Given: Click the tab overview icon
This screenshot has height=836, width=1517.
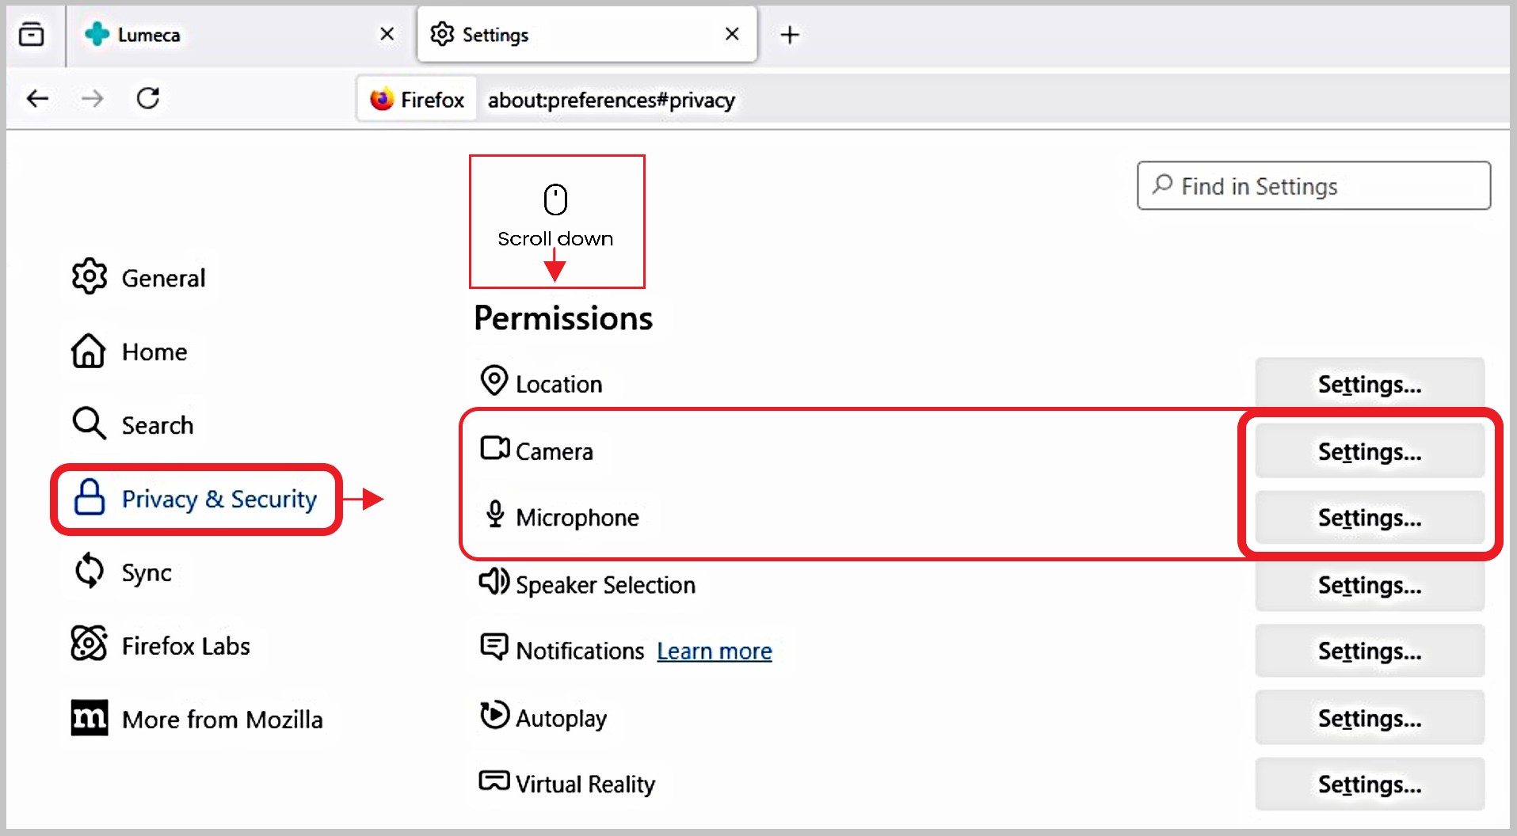Looking at the screenshot, I should point(32,35).
